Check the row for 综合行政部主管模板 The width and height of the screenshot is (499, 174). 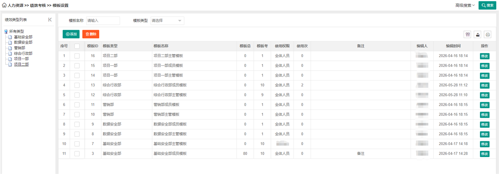tap(77, 95)
